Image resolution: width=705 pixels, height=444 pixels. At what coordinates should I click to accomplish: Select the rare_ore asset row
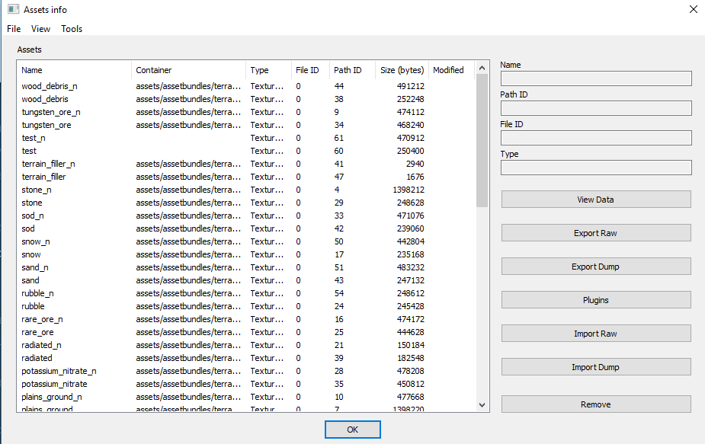tap(246, 332)
